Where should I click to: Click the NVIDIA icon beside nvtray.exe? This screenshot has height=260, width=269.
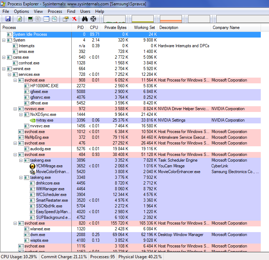click(32, 120)
